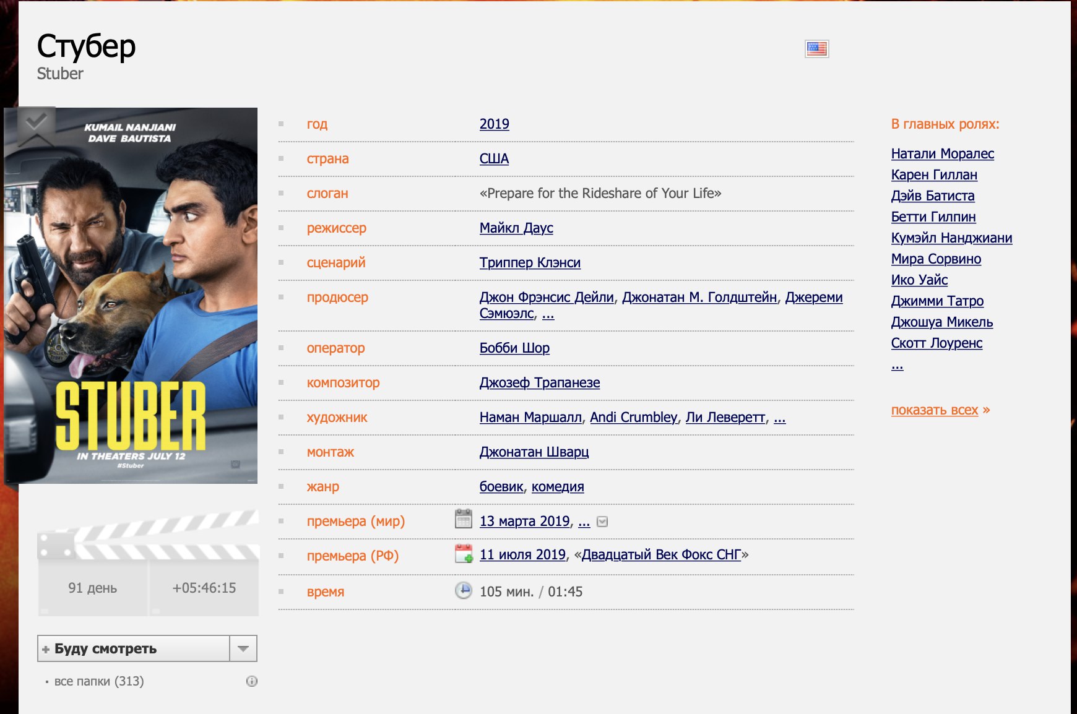This screenshot has height=714, width=1077.
Task: Click the runtime text '105 мин. / 01:45'
Action: click(531, 591)
